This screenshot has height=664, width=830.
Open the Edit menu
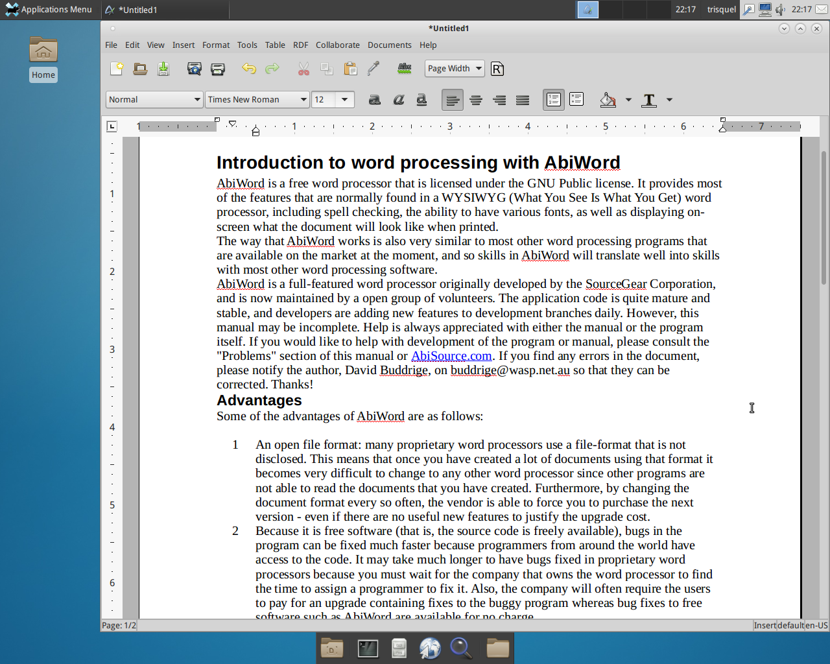[x=132, y=45]
